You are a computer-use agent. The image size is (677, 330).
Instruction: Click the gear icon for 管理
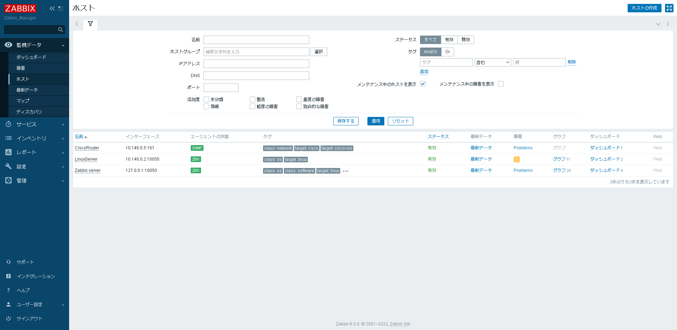click(x=8, y=180)
